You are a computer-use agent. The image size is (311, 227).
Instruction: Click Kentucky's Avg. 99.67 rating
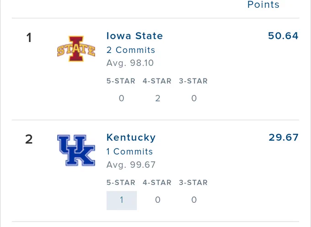point(131,164)
